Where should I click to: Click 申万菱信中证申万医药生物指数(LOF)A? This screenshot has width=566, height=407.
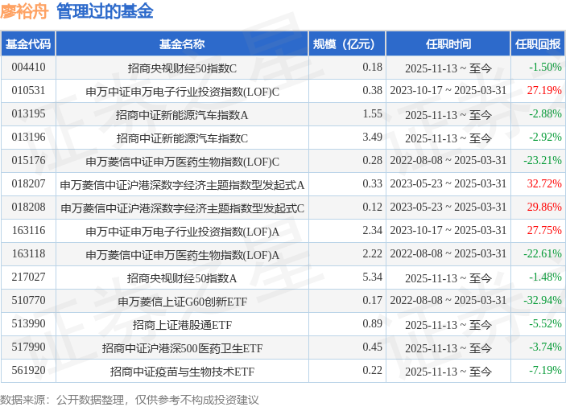click(x=182, y=255)
